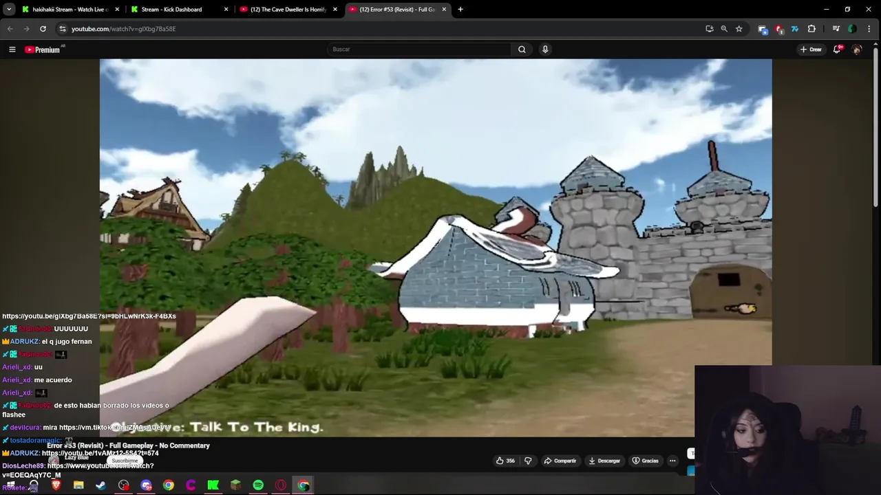The height and width of the screenshot is (495, 881).
Task: Open the Chrome extensions puzzle icon
Action: tap(811, 29)
